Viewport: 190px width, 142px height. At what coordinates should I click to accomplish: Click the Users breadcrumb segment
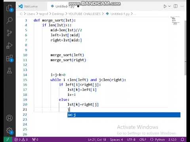(x=31, y=14)
